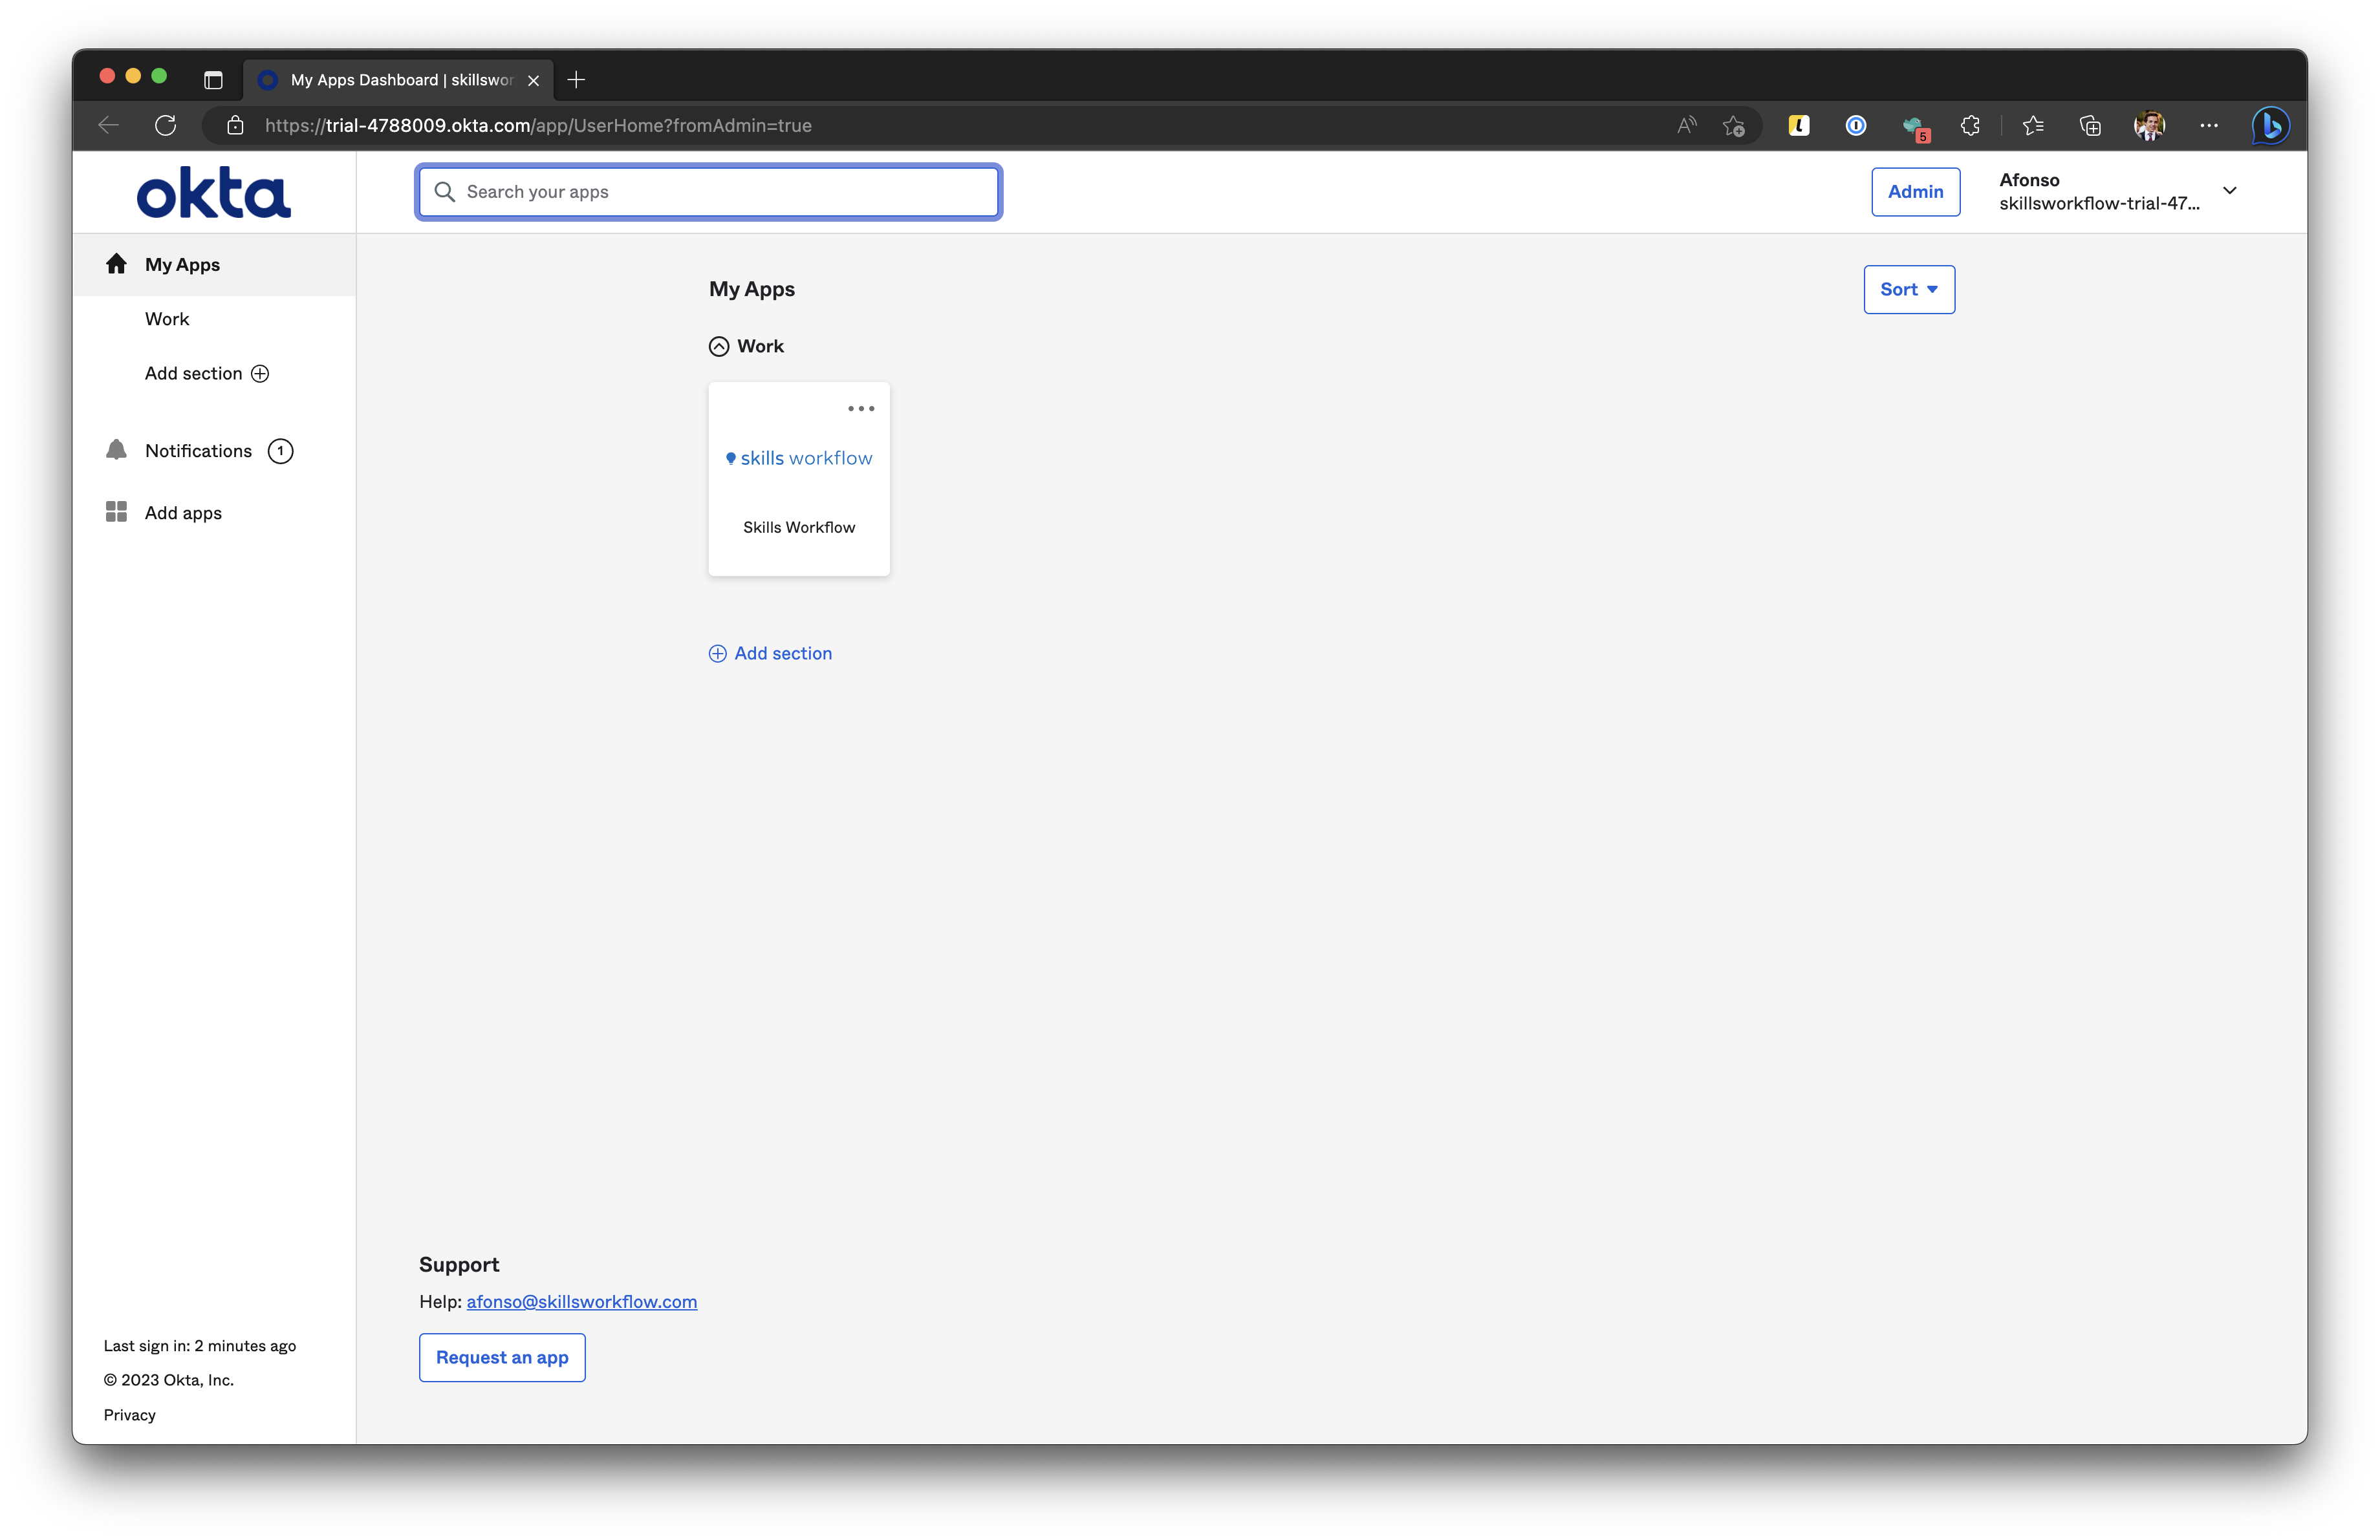Open Collections icon in browser toolbar
The width and height of the screenshot is (2380, 1540).
(x=2090, y=125)
